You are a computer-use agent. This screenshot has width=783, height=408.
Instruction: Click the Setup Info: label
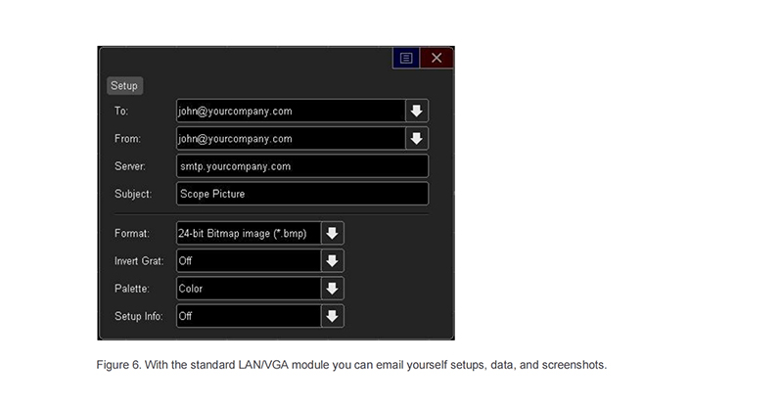click(x=139, y=316)
